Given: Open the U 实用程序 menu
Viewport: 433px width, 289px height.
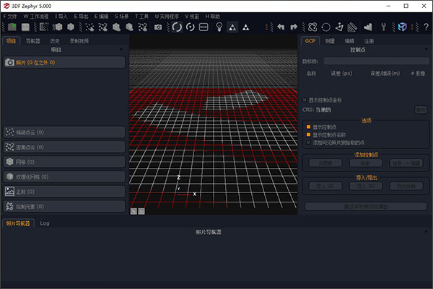Looking at the screenshot, I should click(x=167, y=17).
